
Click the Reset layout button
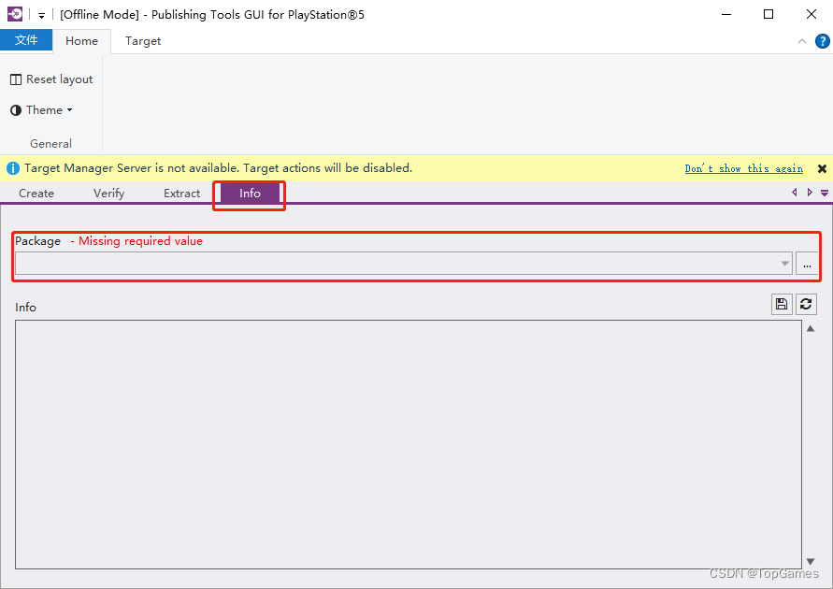coord(51,79)
